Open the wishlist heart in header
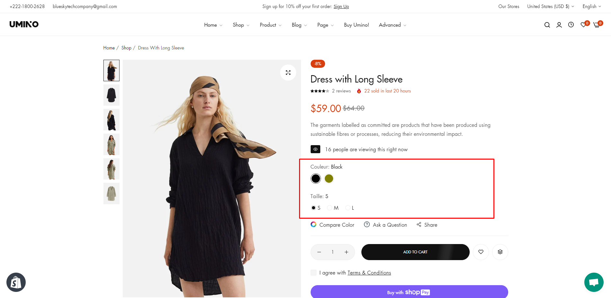Screen dimensions: 611x298 (x=583, y=25)
